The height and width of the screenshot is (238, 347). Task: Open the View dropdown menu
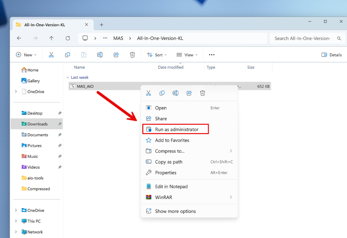[x=187, y=55]
